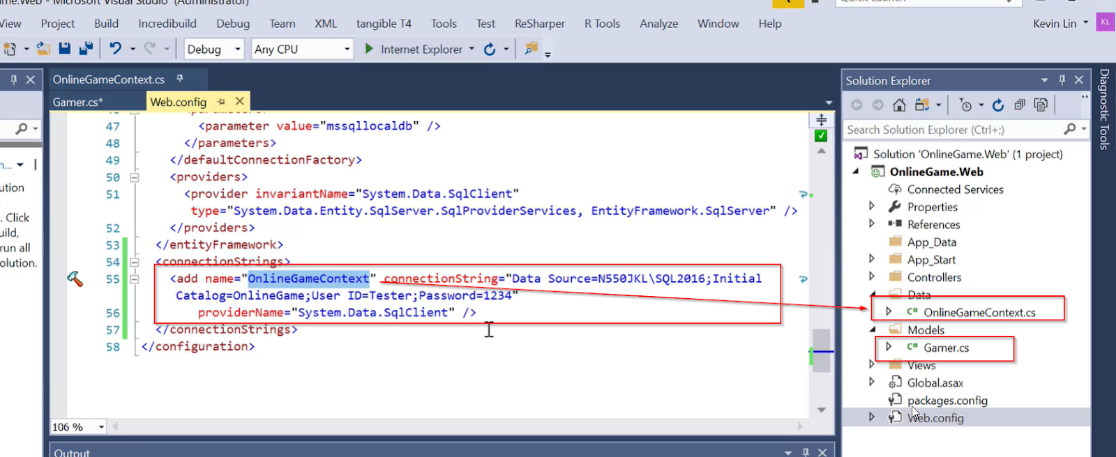Click the Pending Changes Filter clock icon
Screen dimensions: 1116x457
(965, 105)
